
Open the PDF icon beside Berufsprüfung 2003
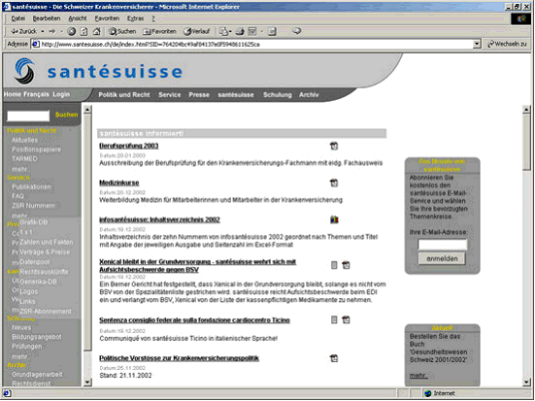pyautogui.click(x=334, y=146)
